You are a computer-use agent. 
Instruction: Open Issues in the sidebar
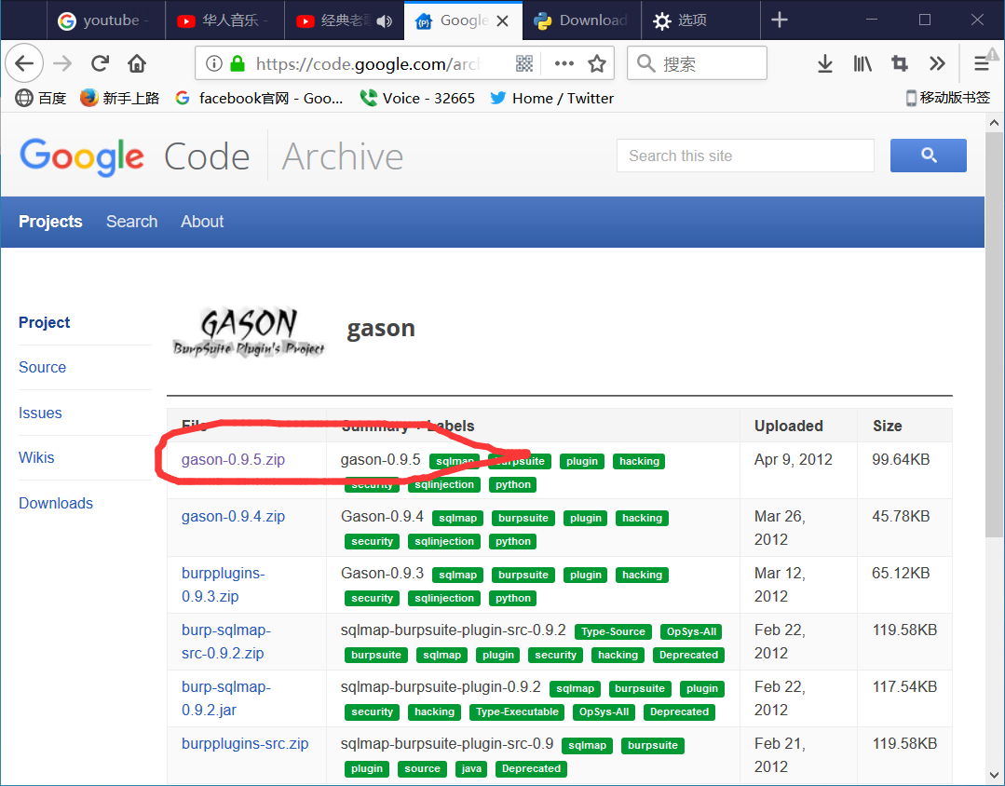[40, 413]
